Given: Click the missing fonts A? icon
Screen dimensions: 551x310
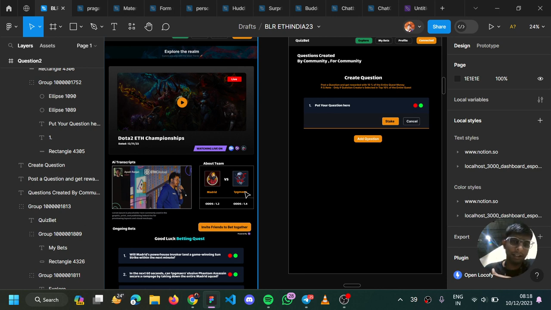Looking at the screenshot, I should [x=513, y=27].
